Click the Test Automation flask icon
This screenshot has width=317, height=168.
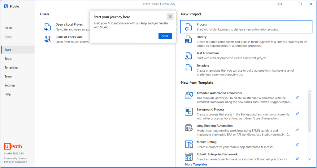[x=189, y=56]
